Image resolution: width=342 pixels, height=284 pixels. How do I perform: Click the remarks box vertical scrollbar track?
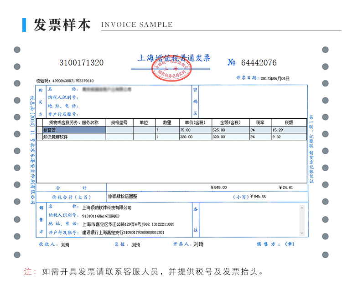click(301, 221)
